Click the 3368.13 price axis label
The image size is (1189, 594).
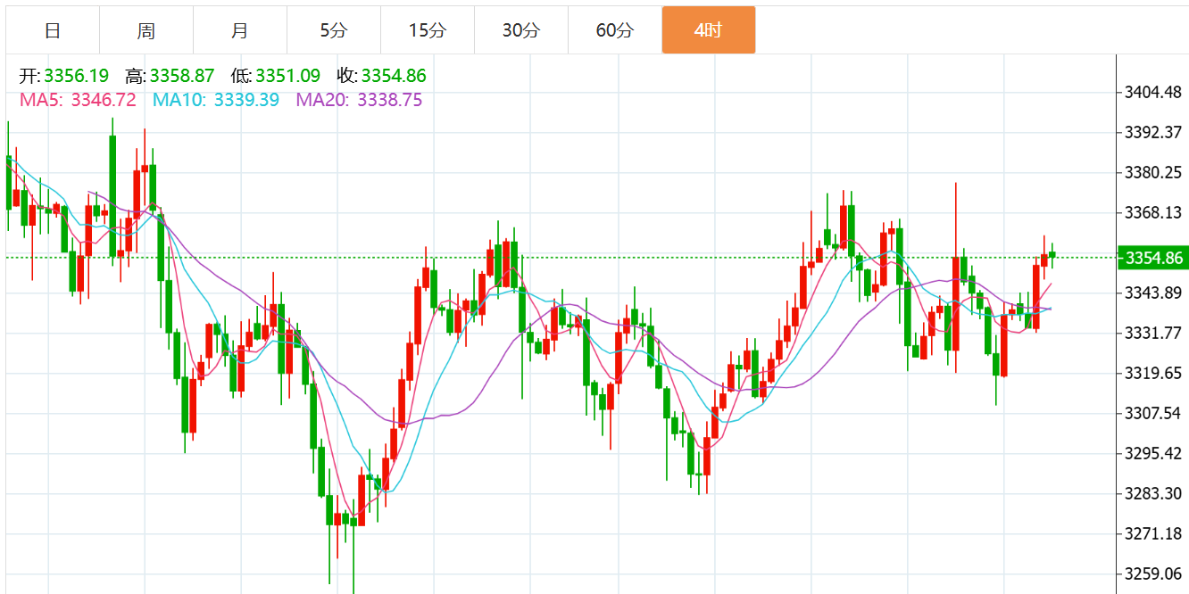pos(1154,213)
